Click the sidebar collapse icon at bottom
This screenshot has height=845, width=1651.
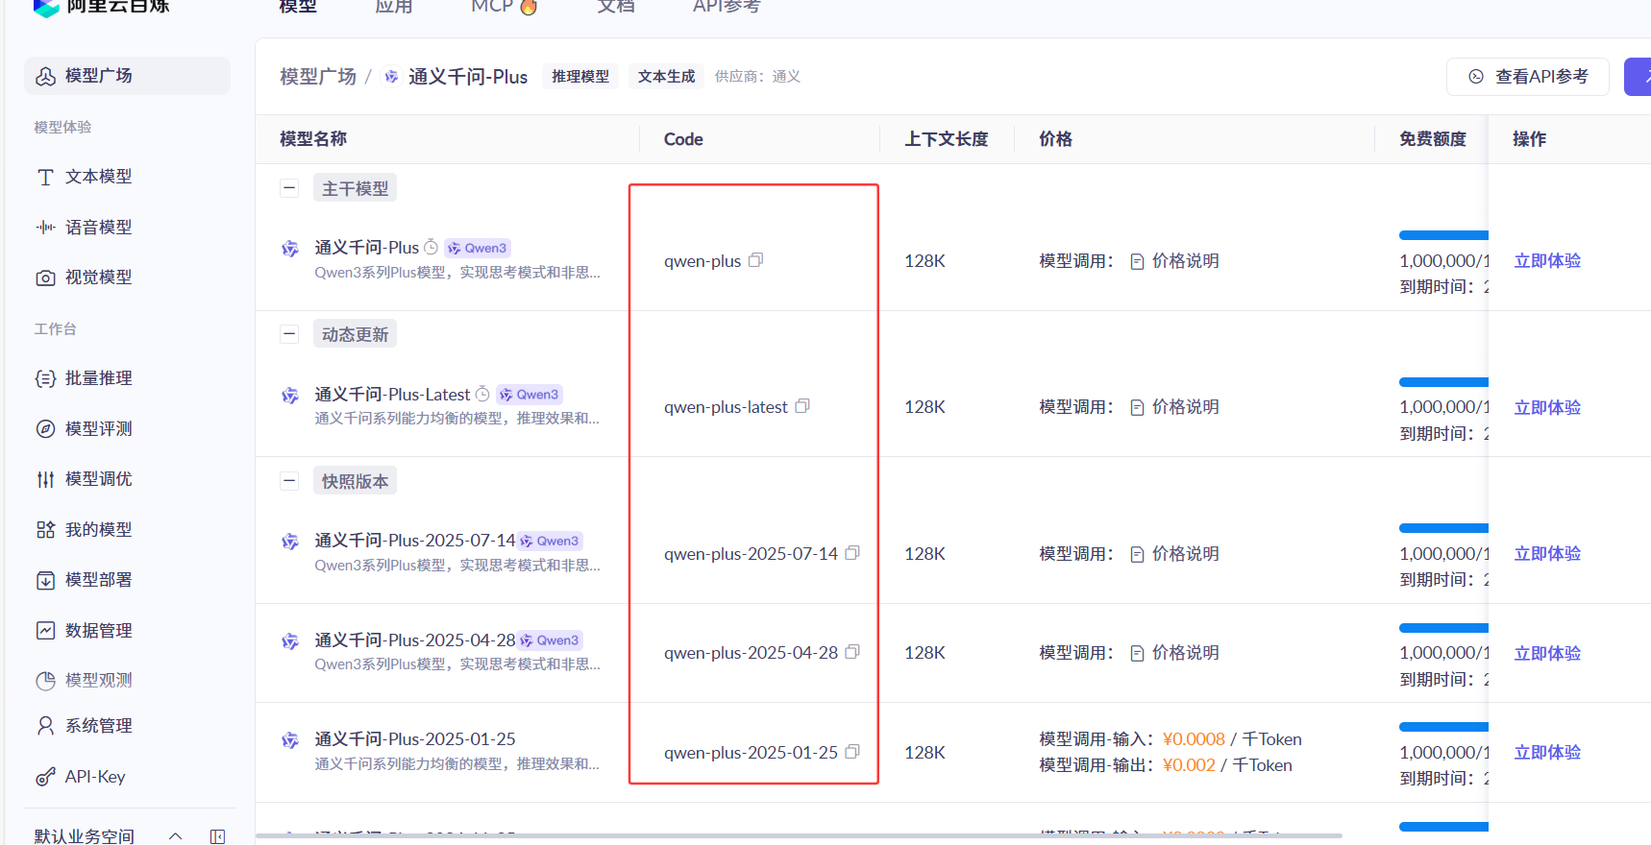[x=218, y=836]
